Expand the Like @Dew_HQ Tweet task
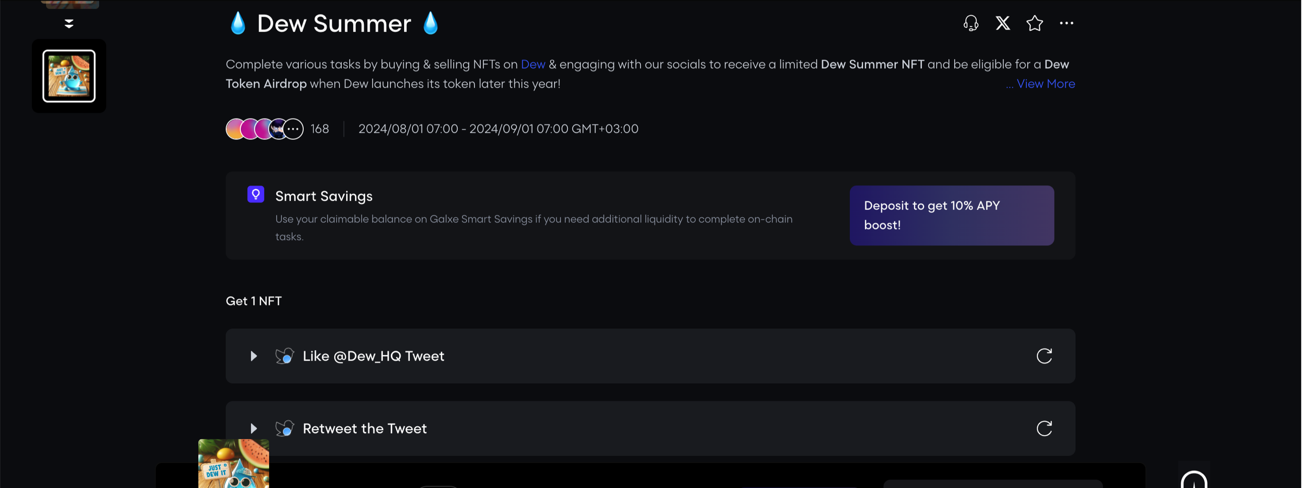Screen dimensions: 1311x488 click(253, 356)
